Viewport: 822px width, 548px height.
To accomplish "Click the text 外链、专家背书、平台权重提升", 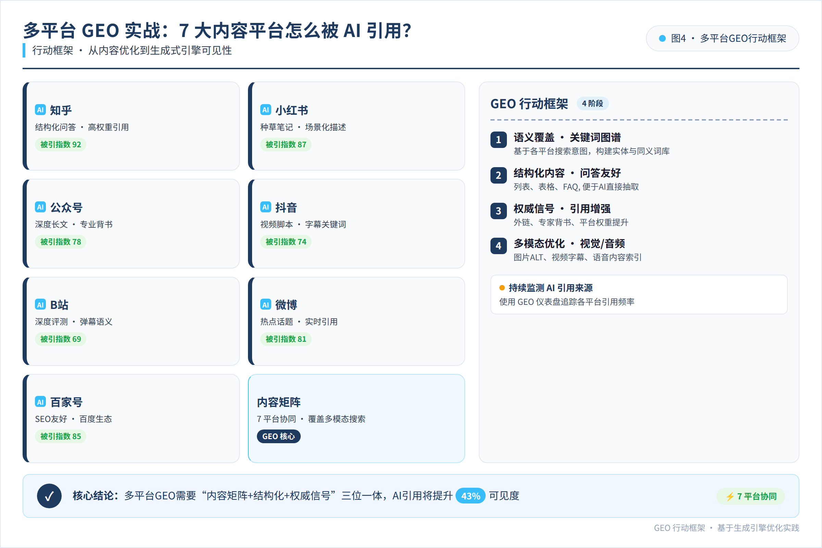I will (x=571, y=222).
